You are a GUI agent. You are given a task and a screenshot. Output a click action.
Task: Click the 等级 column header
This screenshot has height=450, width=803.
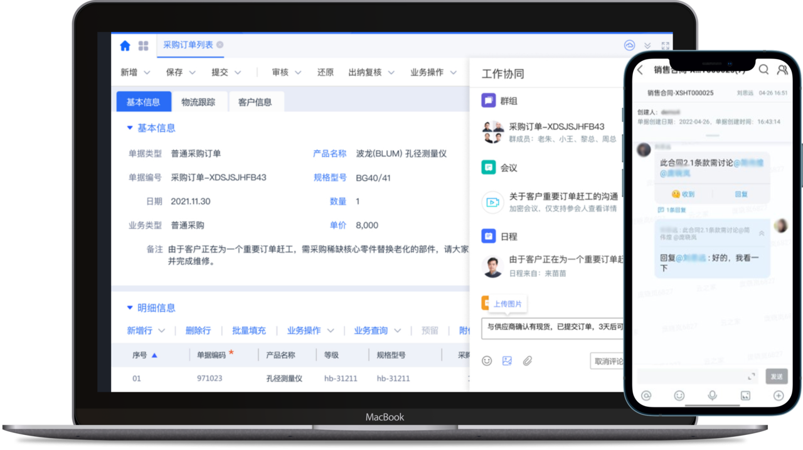pos(331,355)
